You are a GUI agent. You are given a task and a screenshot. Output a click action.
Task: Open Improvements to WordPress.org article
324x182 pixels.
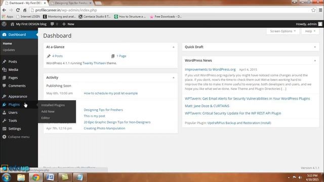210,70
